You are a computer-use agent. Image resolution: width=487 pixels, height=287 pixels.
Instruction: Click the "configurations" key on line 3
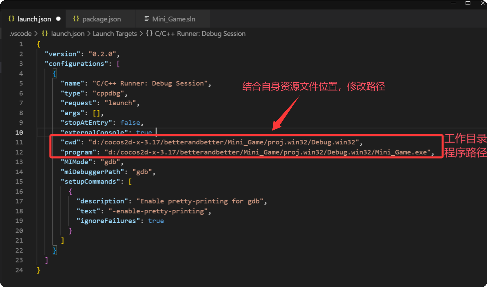point(76,64)
